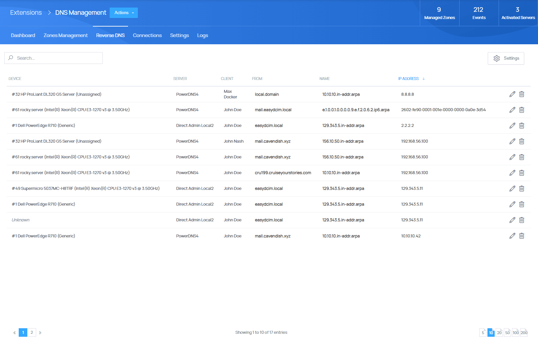Click the 3 Activated Servers counter
This screenshot has height=342, width=538.
[518, 13]
